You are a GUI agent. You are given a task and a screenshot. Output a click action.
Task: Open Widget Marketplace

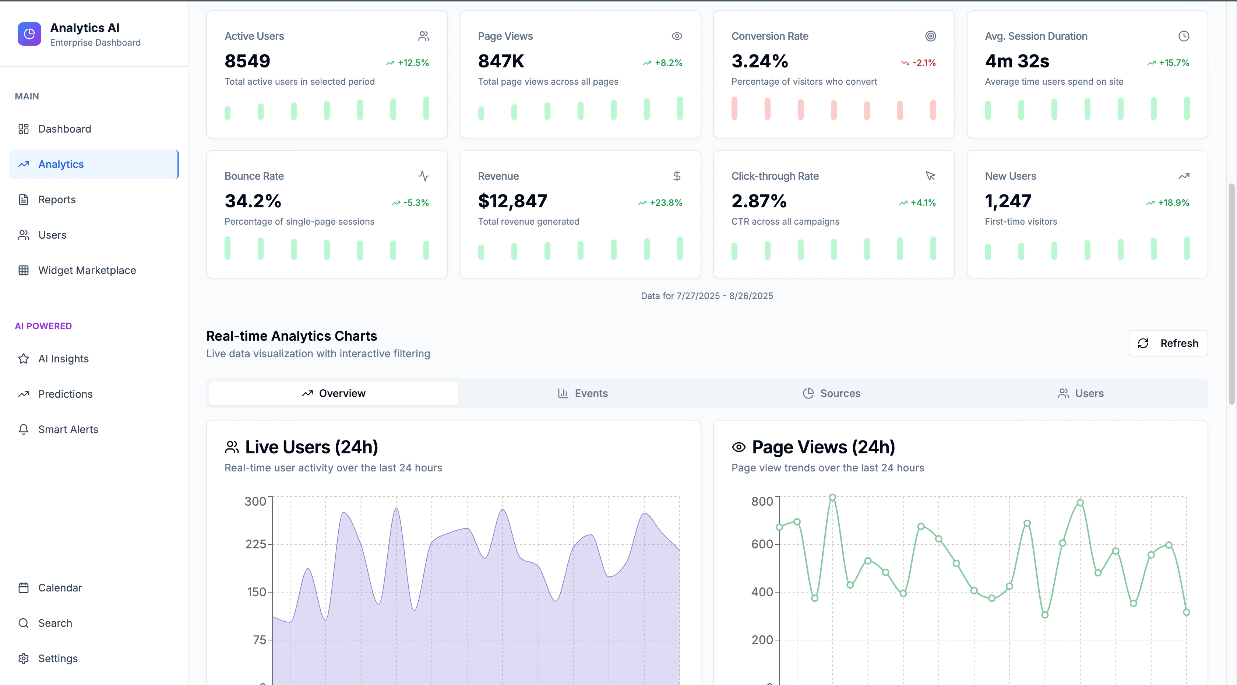[94, 270]
